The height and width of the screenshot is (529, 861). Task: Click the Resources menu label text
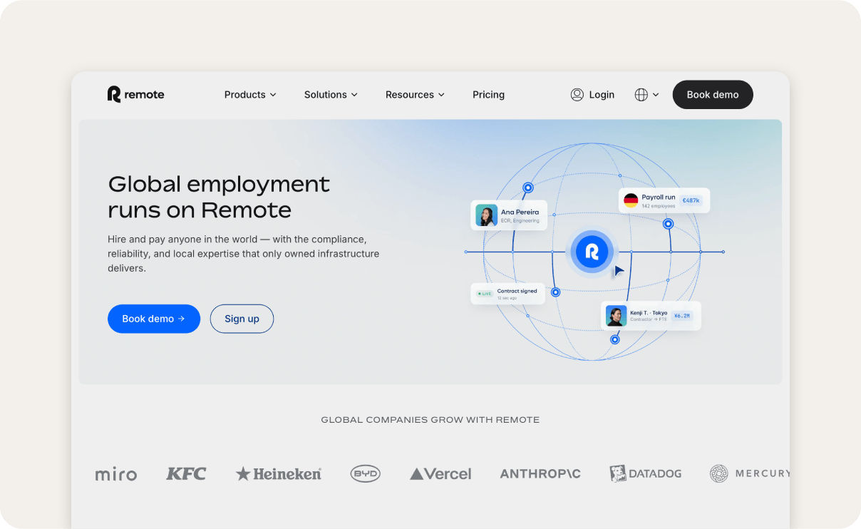(409, 94)
